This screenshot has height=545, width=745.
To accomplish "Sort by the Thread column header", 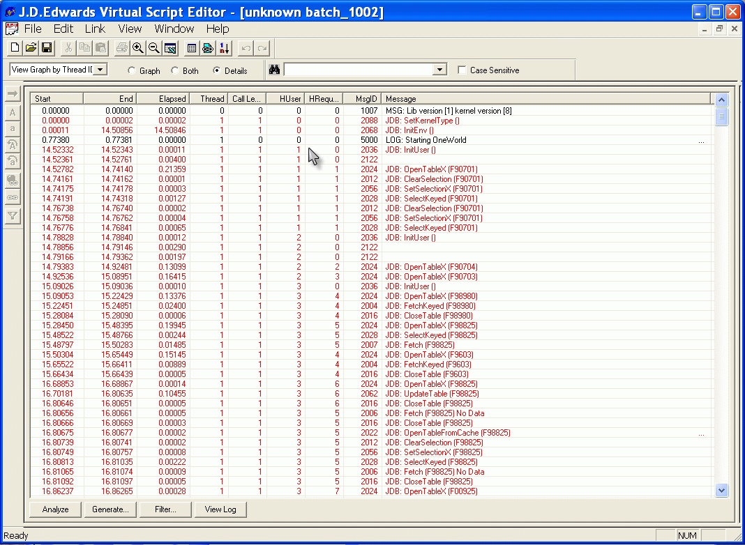I will pos(209,99).
